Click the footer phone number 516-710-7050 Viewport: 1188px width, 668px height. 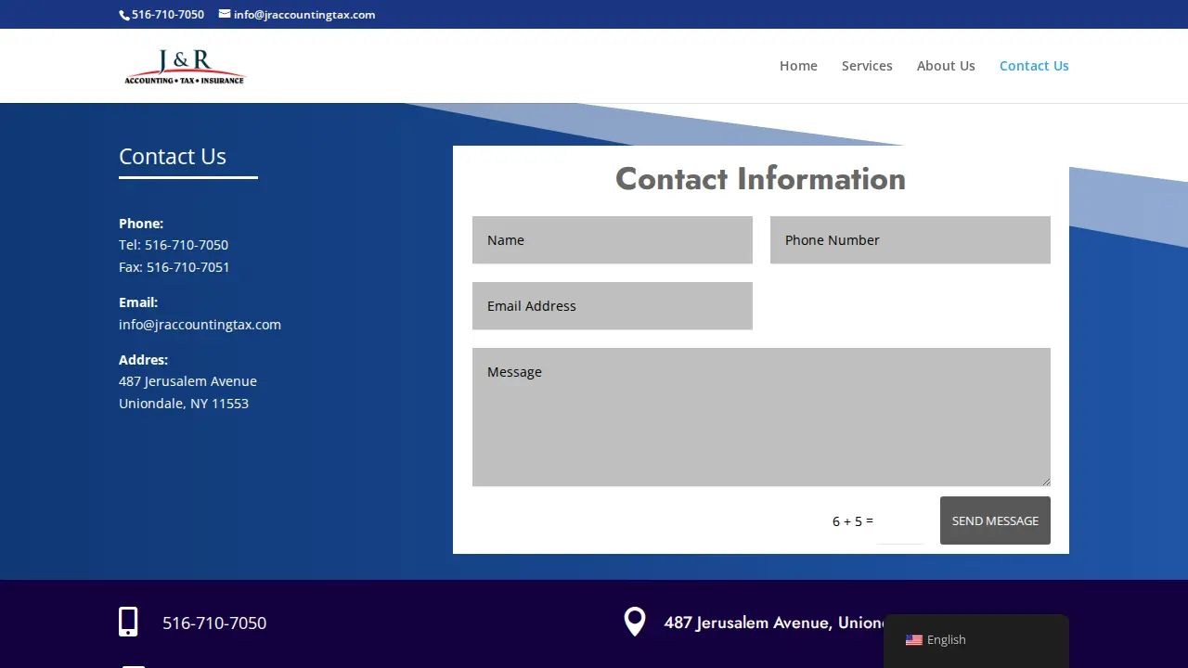click(214, 623)
